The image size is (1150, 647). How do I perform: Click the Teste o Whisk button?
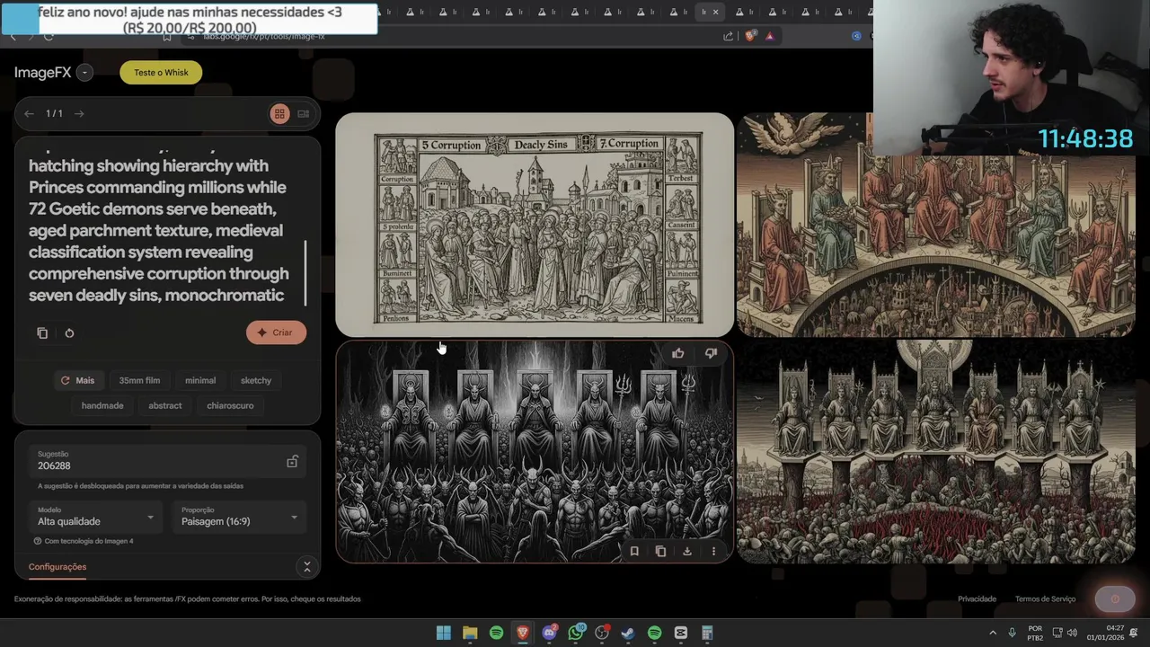coord(161,73)
